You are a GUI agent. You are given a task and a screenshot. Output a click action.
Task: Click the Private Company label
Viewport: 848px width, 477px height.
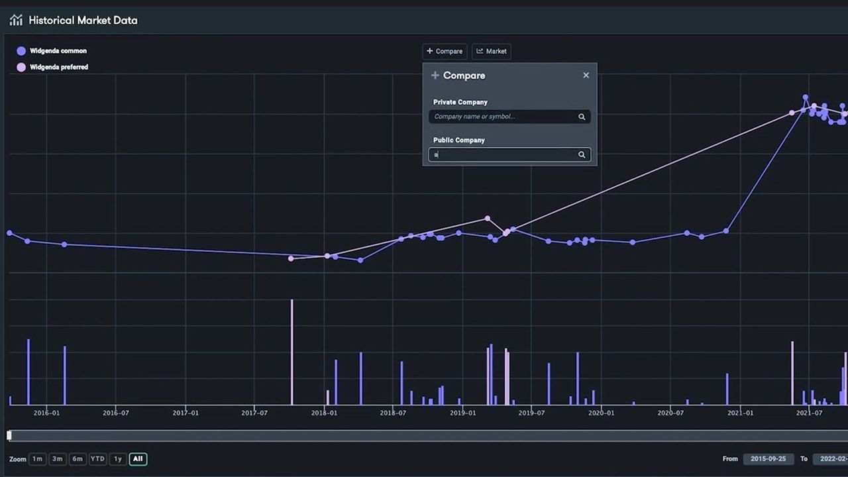coord(460,102)
